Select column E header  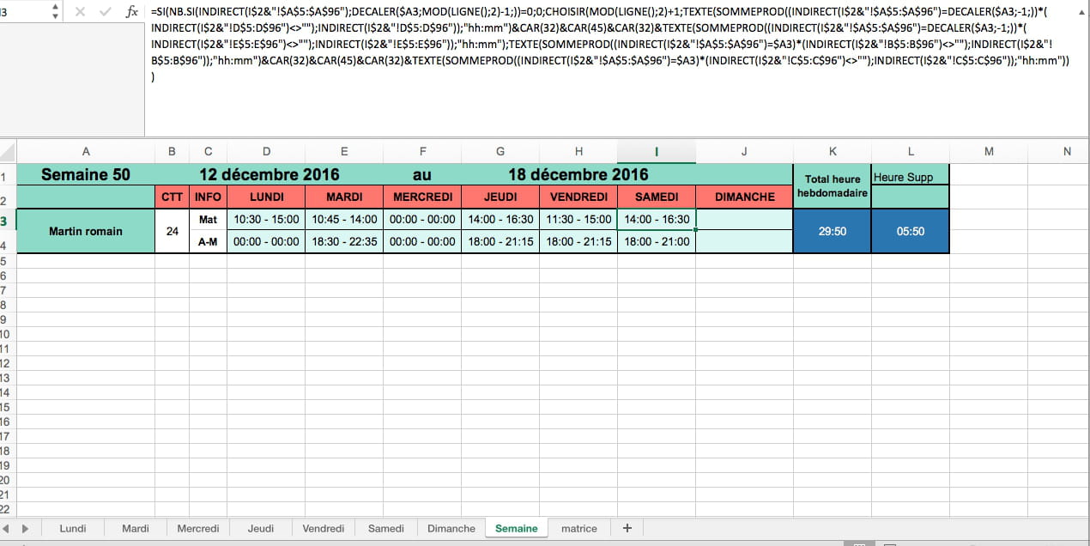344,152
